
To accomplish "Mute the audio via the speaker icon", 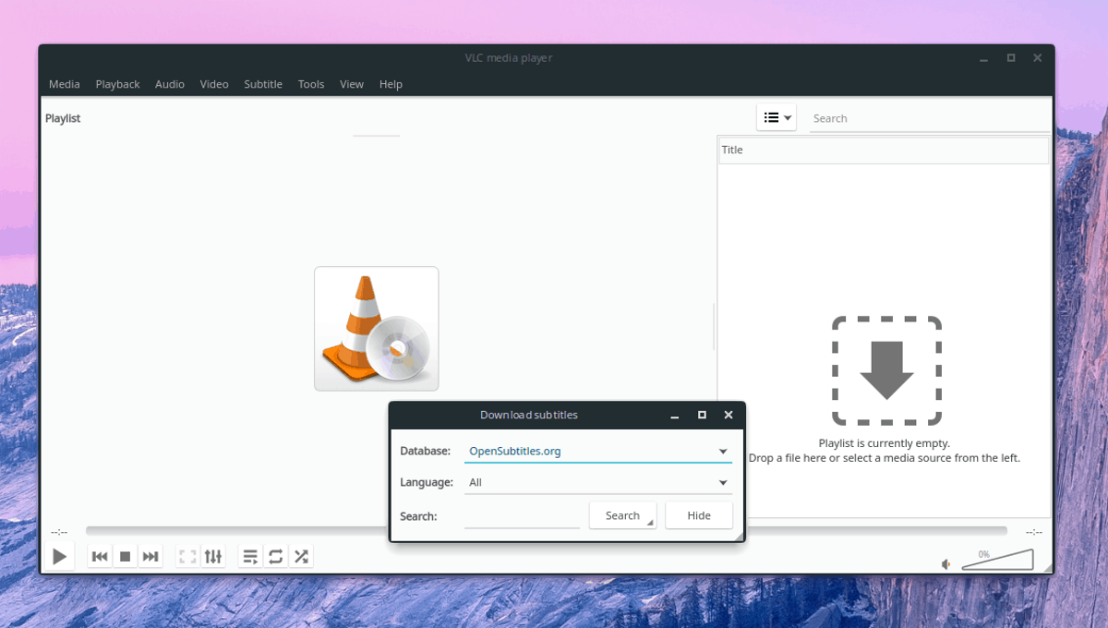I will [x=946, y=562].
